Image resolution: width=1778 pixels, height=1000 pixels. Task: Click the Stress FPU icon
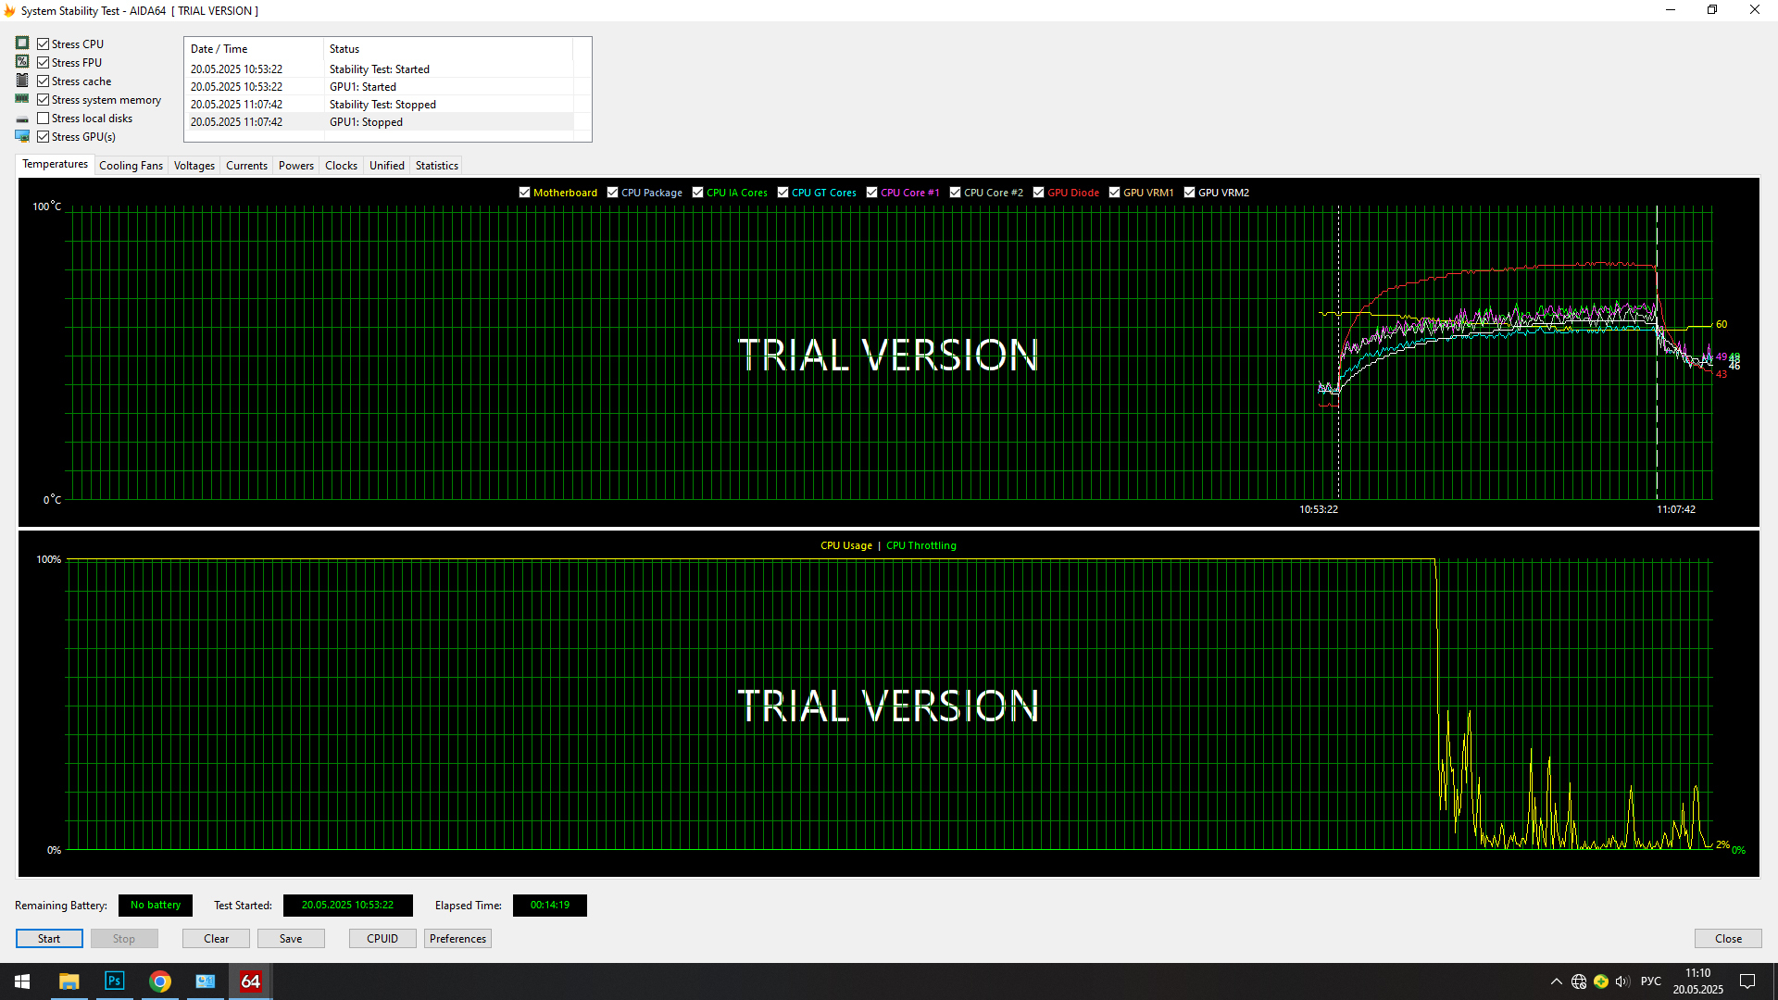22,62
